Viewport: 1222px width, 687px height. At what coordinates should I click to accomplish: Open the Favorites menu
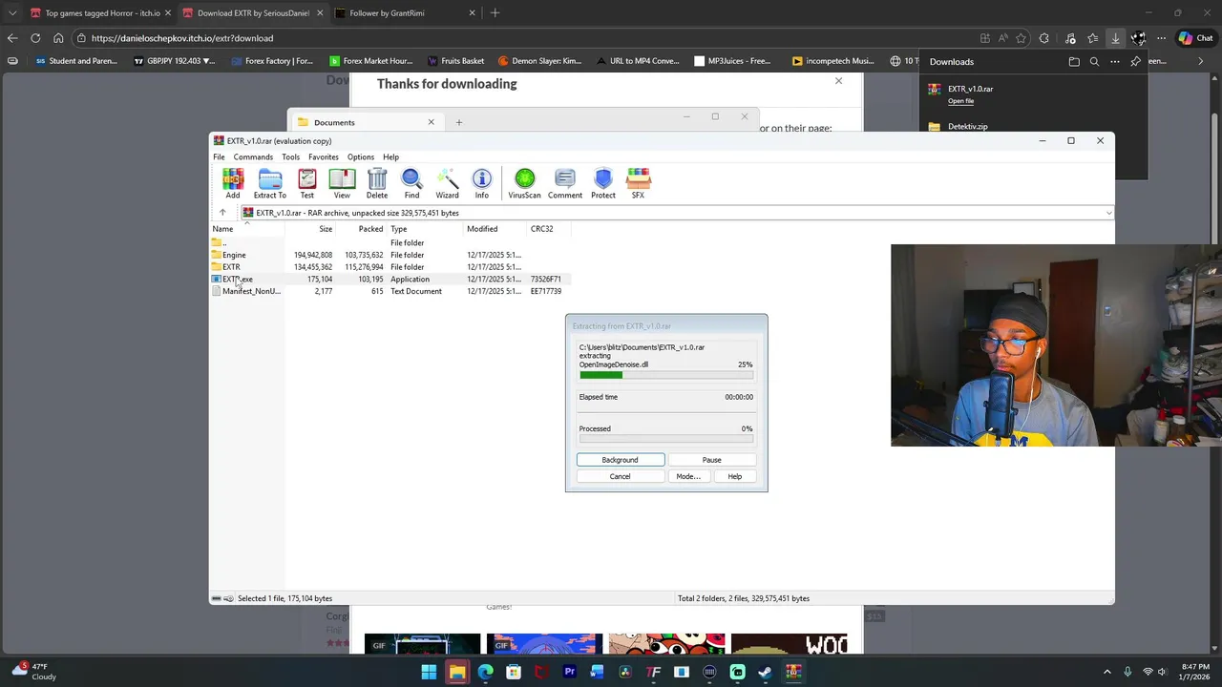click(x=323, y=156)
